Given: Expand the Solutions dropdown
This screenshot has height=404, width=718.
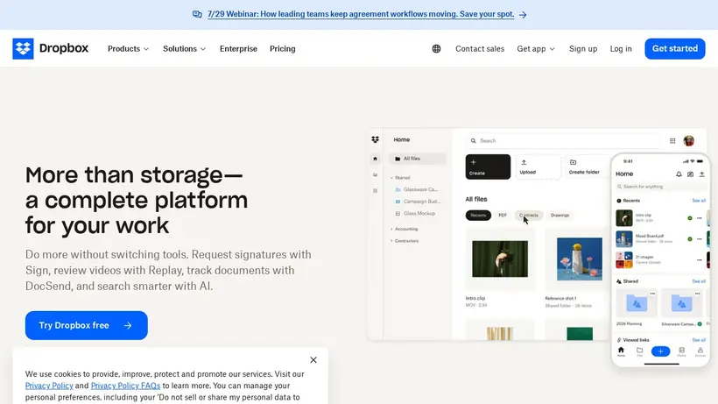Looking at the screenshot, I should tap(184, 48).
